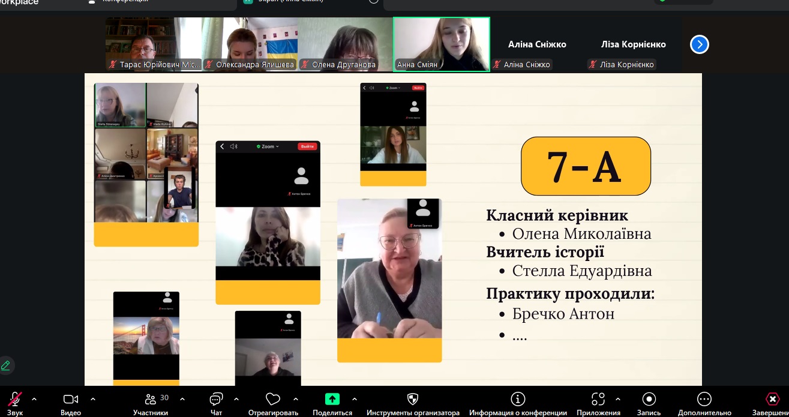Unmute microphone with the Звук button

(15, 400)
